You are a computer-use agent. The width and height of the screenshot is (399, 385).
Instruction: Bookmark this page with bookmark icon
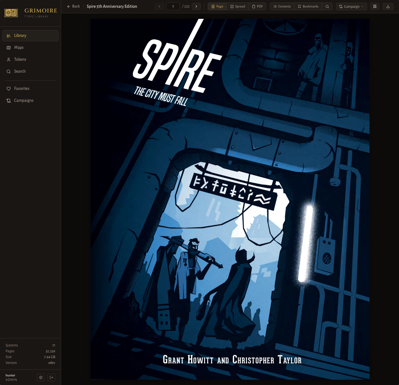(375, 6)
